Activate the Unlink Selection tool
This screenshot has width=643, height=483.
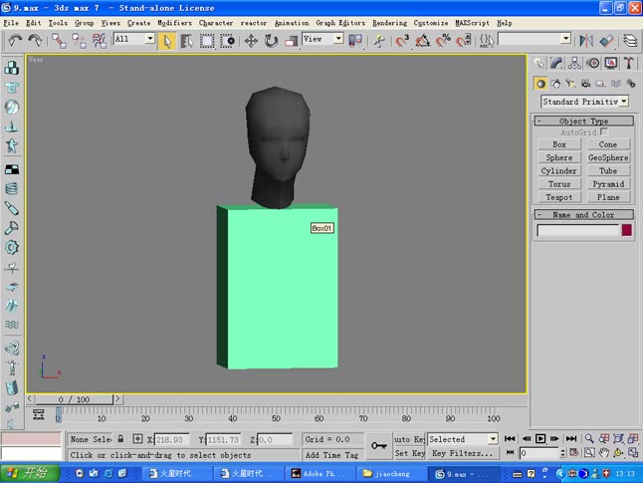click(x=79, y=41)
